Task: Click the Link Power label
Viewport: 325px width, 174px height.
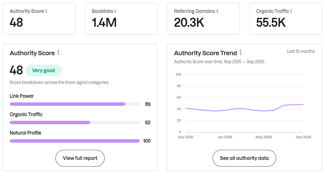Action: 22,96
